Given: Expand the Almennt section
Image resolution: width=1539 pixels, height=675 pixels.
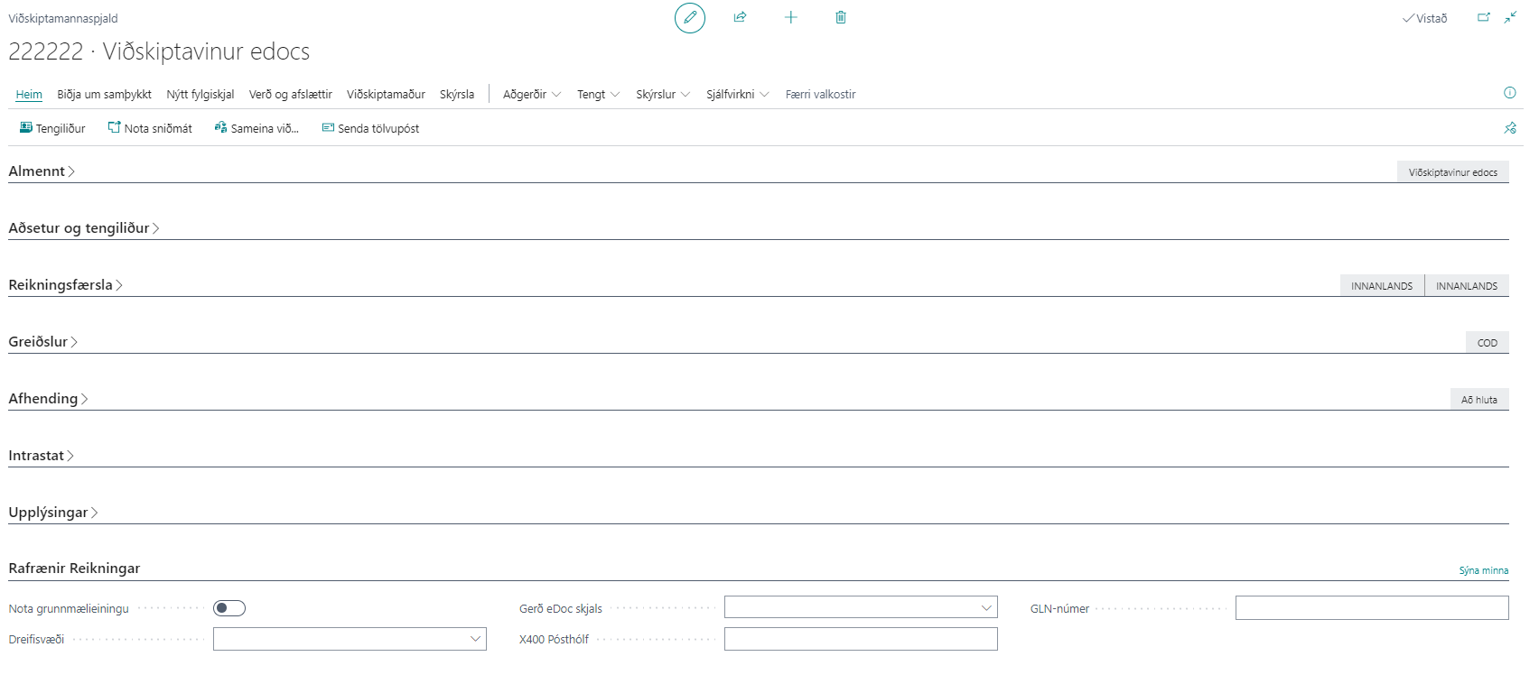Looking at the screenshot, I should (42, 171).
